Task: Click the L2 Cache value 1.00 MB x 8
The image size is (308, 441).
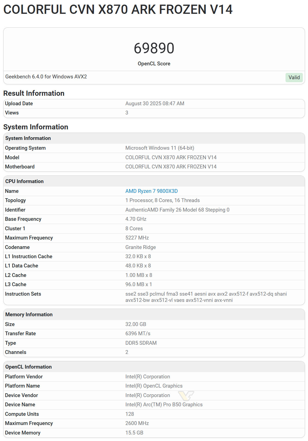Action: 139,275
